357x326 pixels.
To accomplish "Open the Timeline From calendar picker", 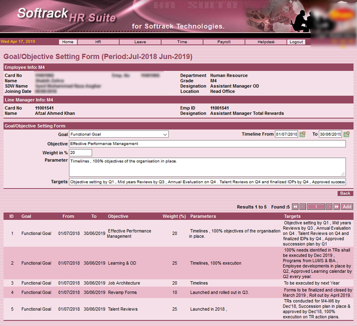I will (303, 134).
